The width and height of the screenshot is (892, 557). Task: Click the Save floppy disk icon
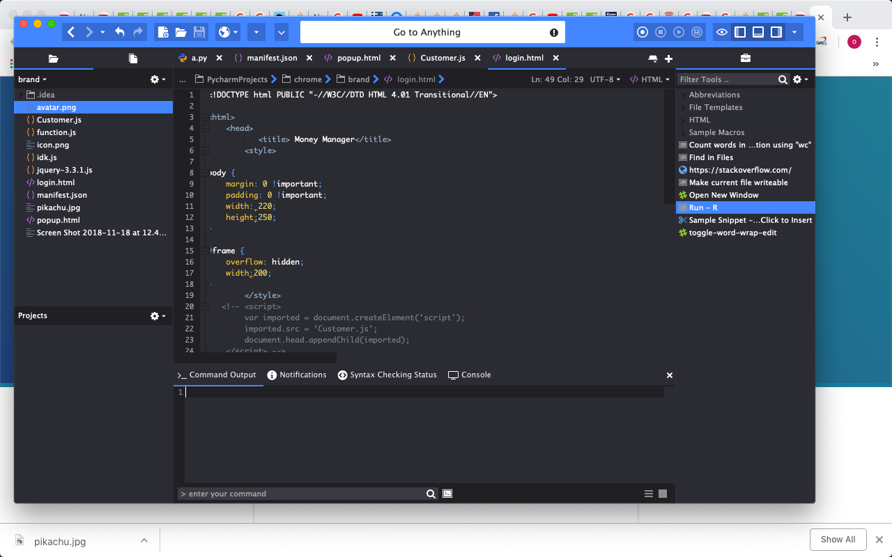pyautogui.click(x=199, y=32)
